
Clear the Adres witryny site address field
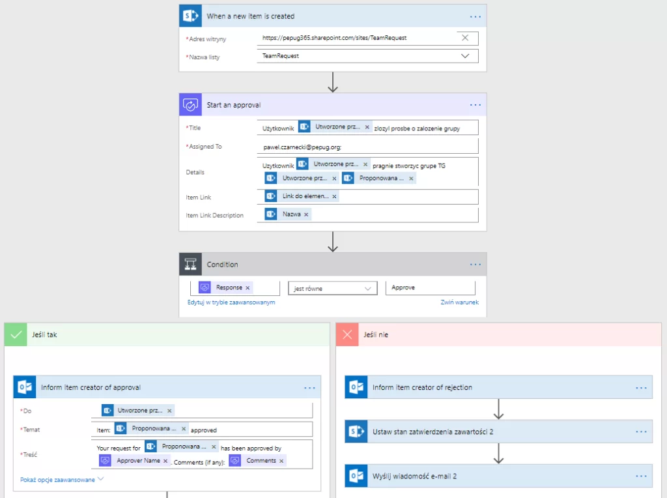tap(465, 38)
